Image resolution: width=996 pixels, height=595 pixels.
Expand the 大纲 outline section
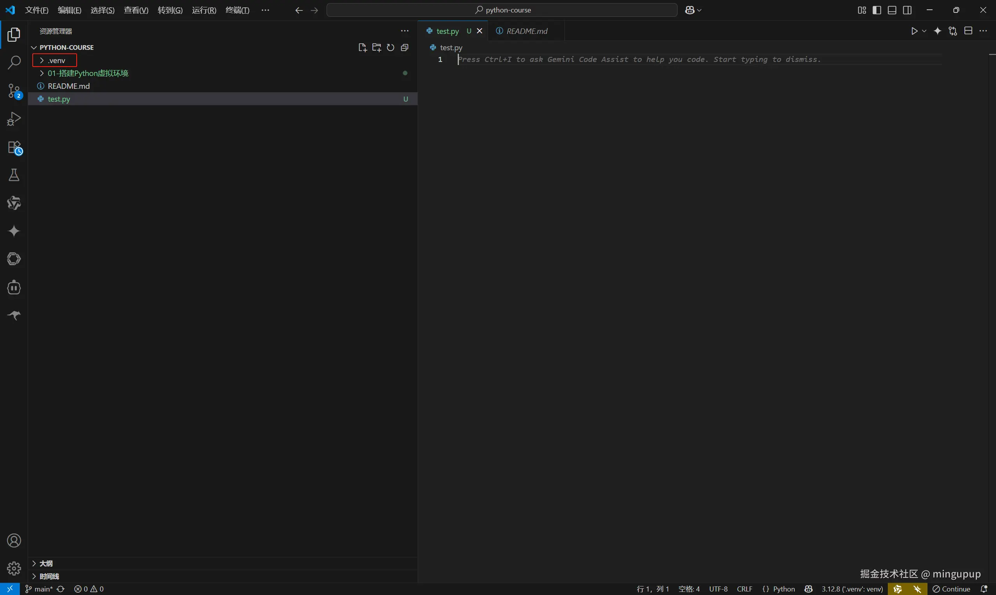point(46,563)
